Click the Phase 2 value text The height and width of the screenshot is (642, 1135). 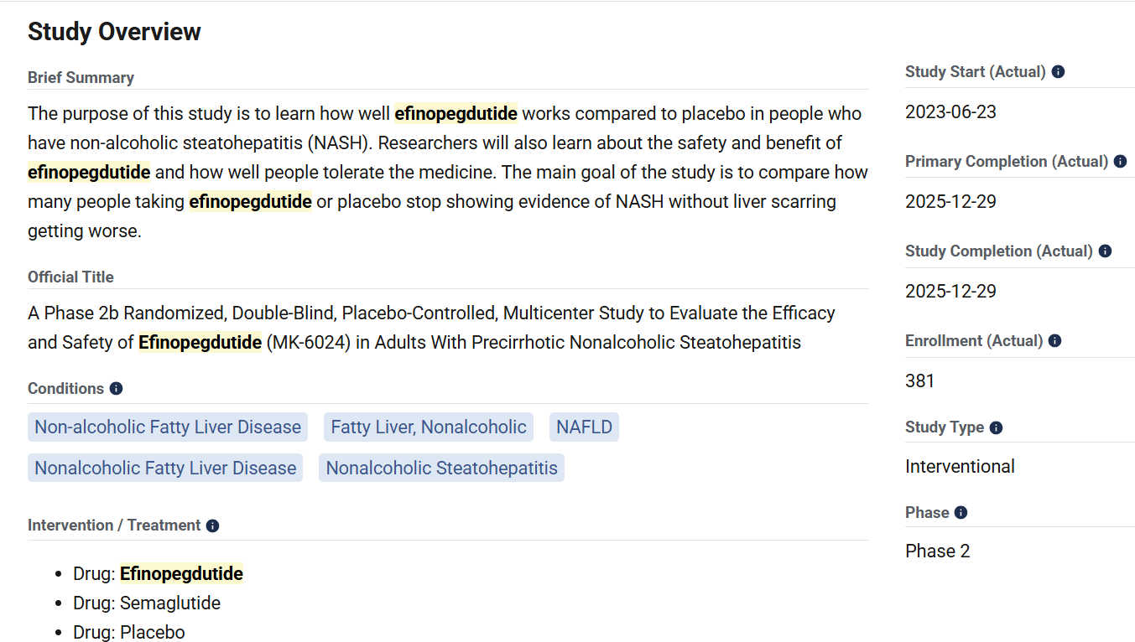937,551
